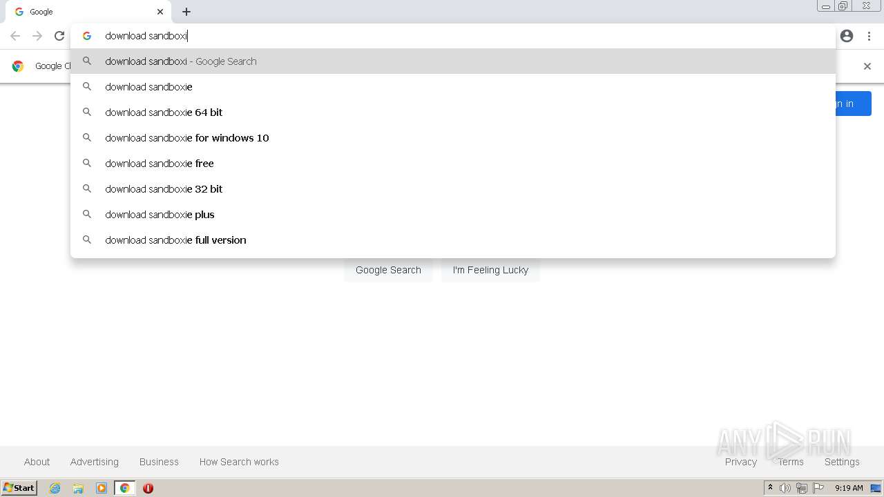The image size is (884, 497).
Task: Open the Settings footer link
Action: click(842, 462)
